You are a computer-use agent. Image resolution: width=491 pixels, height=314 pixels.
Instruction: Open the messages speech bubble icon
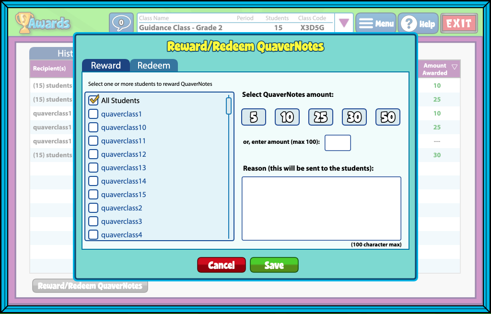[121, 23]
